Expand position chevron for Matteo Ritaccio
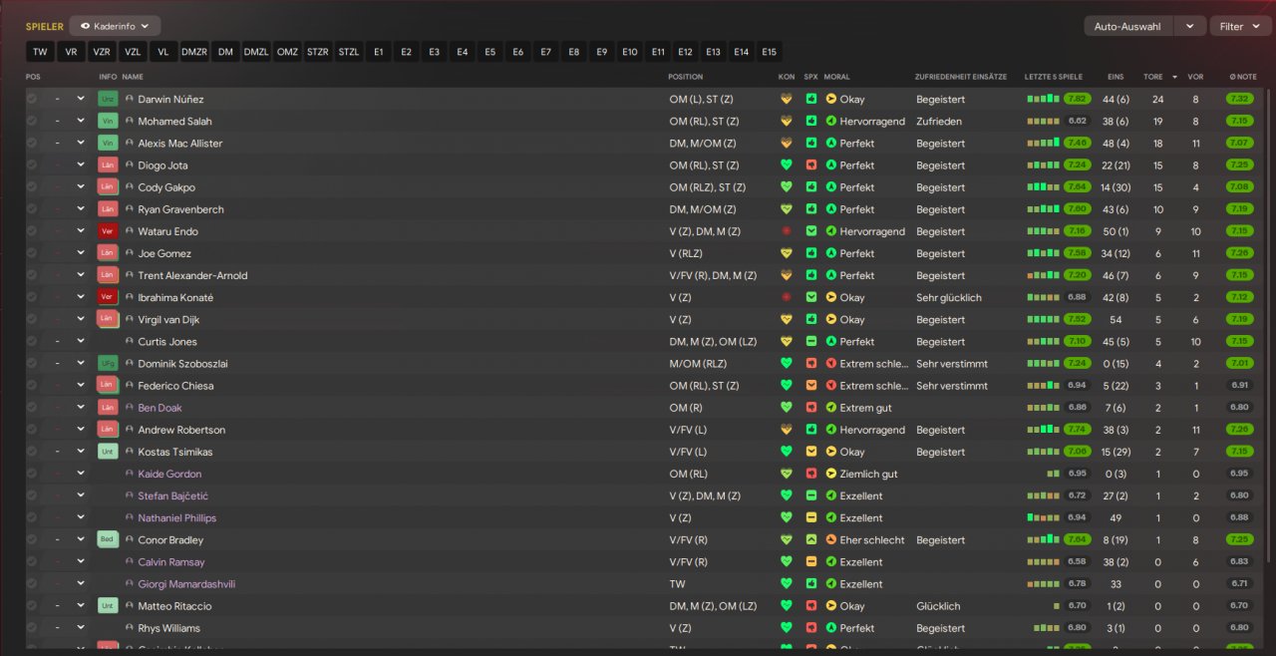This screenshot has height=656, width=1276. click(81, 606)
